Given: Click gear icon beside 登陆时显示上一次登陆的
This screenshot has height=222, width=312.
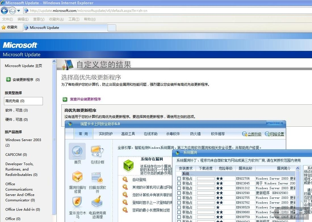Looking at the screenshot, I should [x=125, y=202].
